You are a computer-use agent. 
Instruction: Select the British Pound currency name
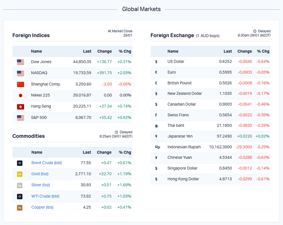[179, 83]
